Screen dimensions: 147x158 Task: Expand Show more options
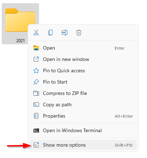pos(83,145)
